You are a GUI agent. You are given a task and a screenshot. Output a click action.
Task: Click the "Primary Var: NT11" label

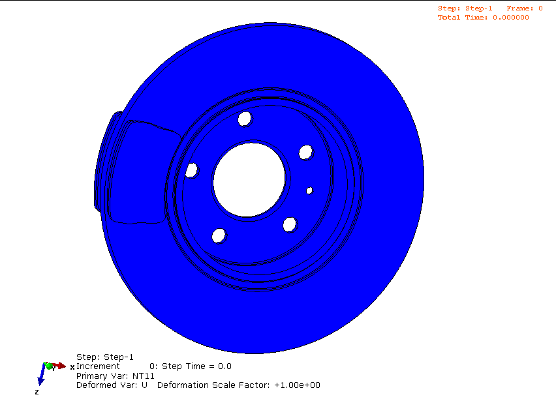(x=116, y=376)
